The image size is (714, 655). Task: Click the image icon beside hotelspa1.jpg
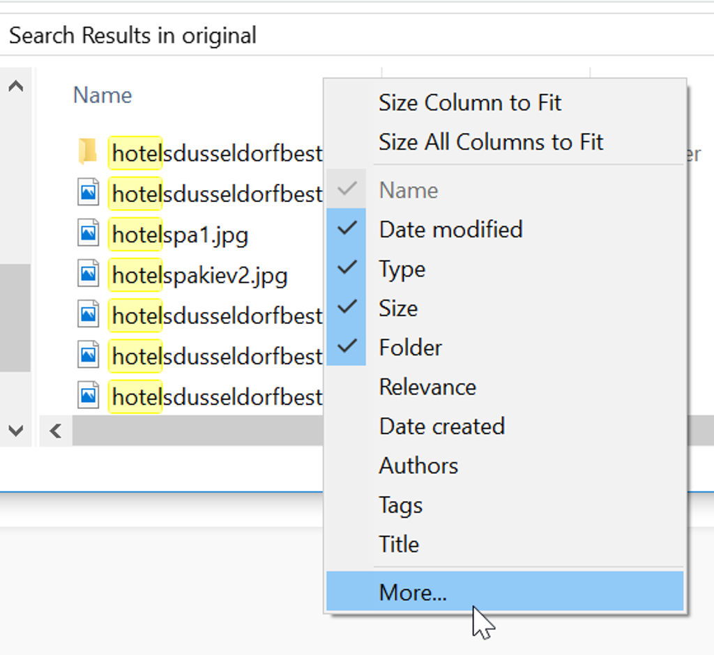coord(89,234)
